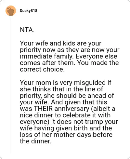Click the line 'she thinks that in the line of'
The height and width of the screenshot is (159, 130).
click(61, 89)
